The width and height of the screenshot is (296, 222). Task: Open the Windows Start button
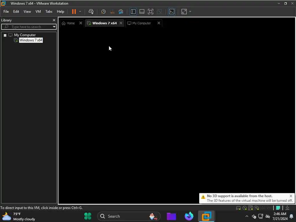pyautogui.click(x=88, y=216)
